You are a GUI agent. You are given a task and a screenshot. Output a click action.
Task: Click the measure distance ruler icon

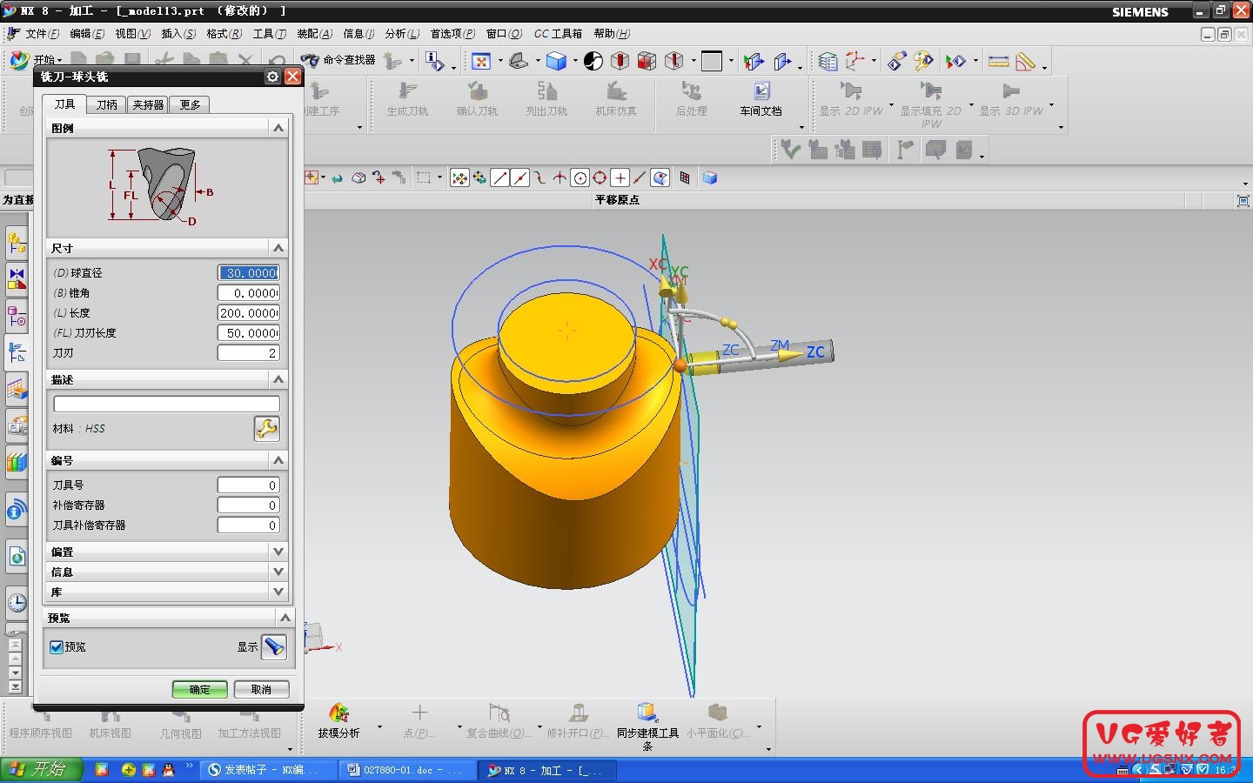(998, 61)
